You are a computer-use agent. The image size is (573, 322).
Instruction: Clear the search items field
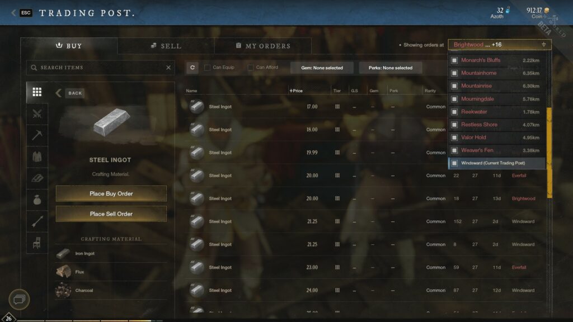click(x=168, y=68)
